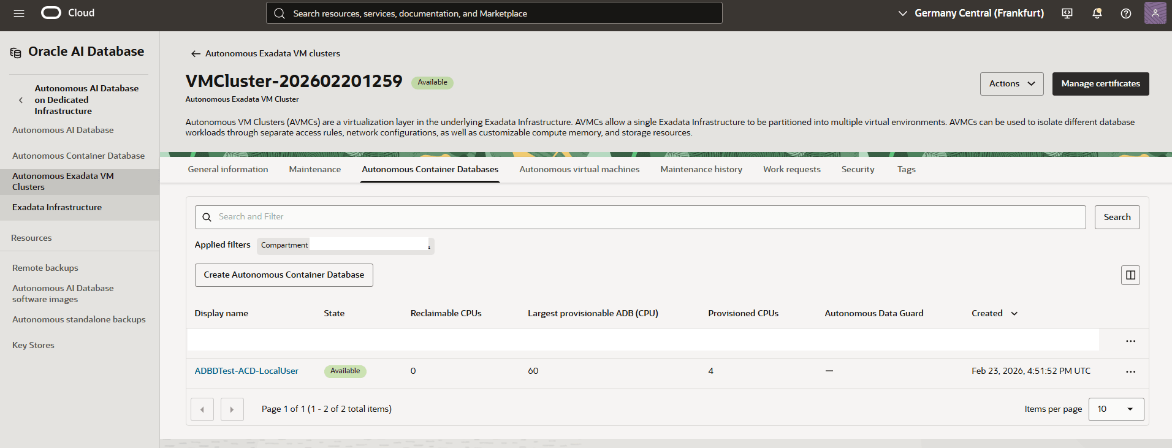The image size is (1172, 448).
Task: Click the Reclaimable CPUs column header
Action: pos(446,313)
